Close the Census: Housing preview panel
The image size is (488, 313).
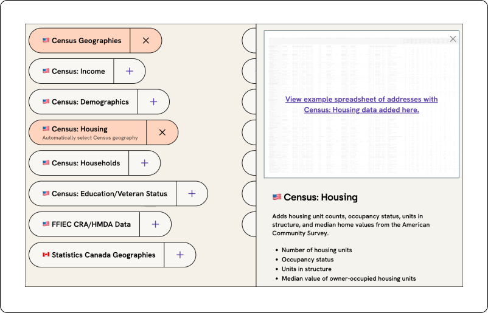453,39
